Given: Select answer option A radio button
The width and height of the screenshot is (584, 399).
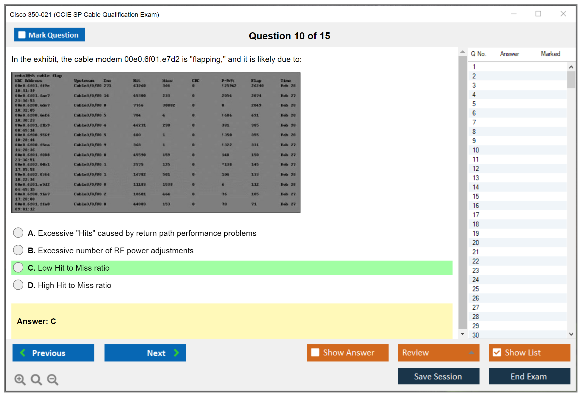Looking at the screenshot, I should click(18, 233).
